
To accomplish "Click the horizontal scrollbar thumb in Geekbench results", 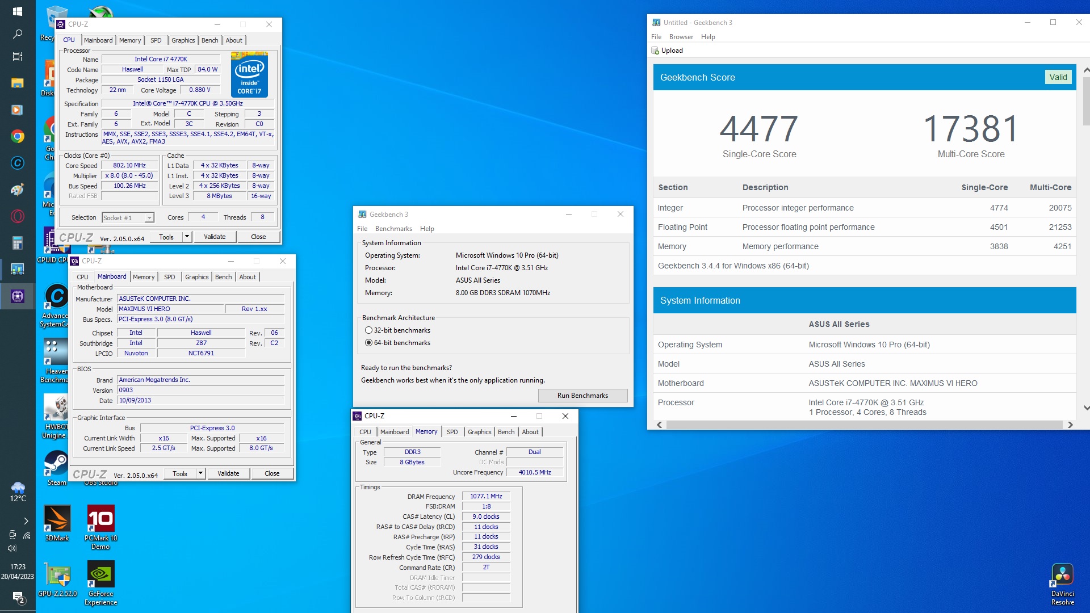I will point(864,425).
